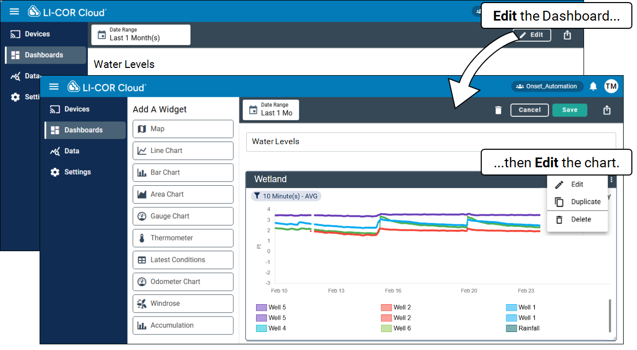This screenshot has width=637, height=350.
Task: Select the Onset_Automation organization chip
Action: (x=547, y=86)
